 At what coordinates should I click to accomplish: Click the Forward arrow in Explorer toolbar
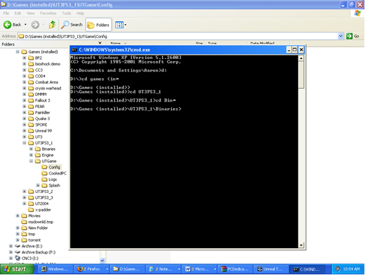pyautogui.click(x=35, y=25)
